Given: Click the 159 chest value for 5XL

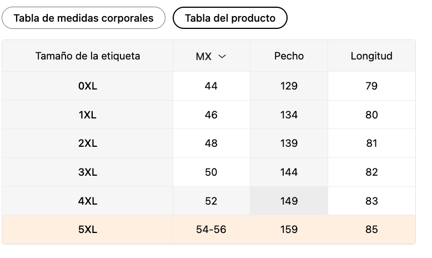Looking at the screenshot, I should [289, 230].
